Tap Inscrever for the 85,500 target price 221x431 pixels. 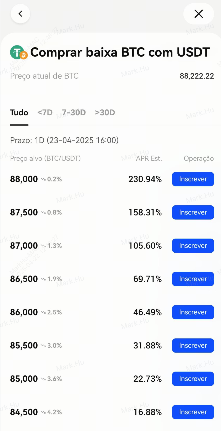point(193,346)
